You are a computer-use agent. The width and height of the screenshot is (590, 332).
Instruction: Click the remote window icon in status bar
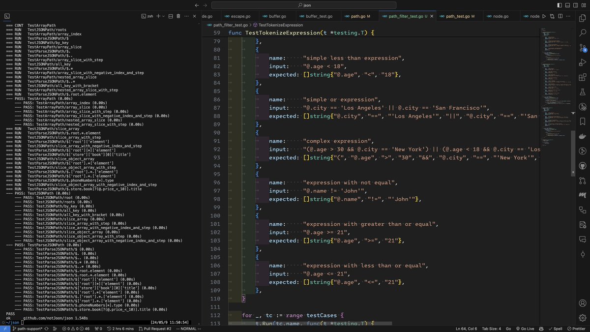coord(5,329)
